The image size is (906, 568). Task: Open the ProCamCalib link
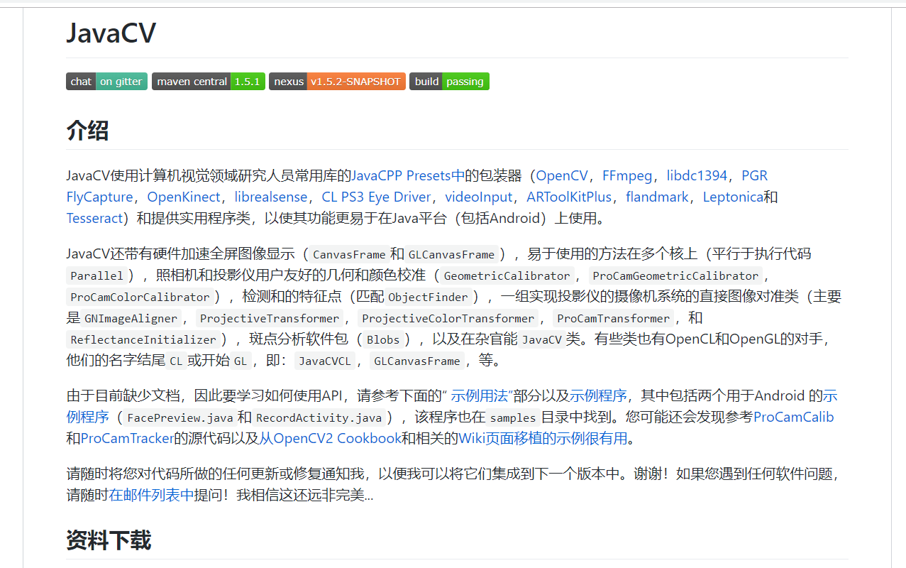[x=793, y=417]
